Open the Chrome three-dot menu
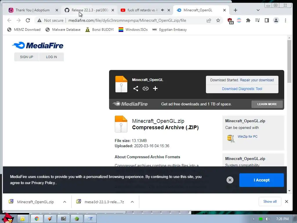Viewport: 297px width, 223px height. [x=285, y=21]
